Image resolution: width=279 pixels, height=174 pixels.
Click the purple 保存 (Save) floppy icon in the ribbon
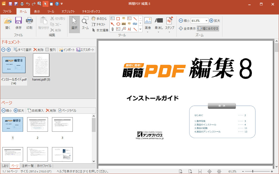point(19,21)
